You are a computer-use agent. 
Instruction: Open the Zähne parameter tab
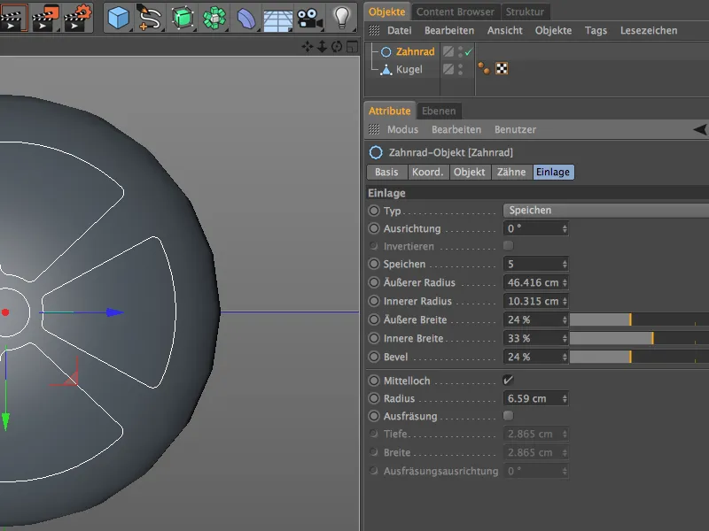coord(511,172)
